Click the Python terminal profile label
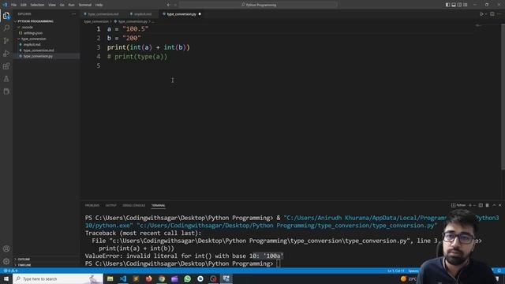 coord(458,205)
